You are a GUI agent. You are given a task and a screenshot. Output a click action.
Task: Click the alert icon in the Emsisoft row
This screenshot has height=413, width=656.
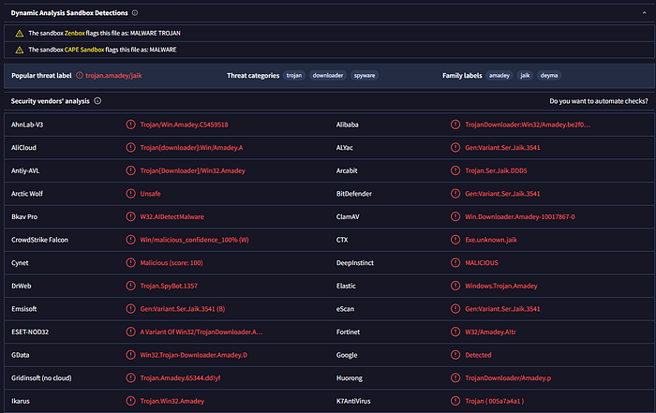click(130, 309)
